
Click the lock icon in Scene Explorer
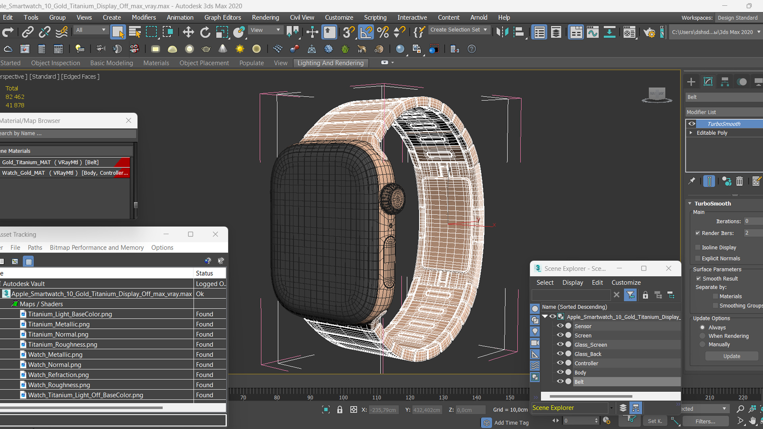point(645,295)
